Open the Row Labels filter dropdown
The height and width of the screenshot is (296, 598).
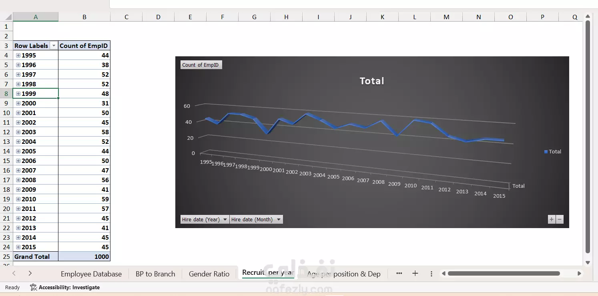coord(54,46)
